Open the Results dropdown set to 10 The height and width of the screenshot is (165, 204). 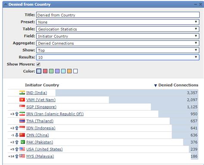118,57
